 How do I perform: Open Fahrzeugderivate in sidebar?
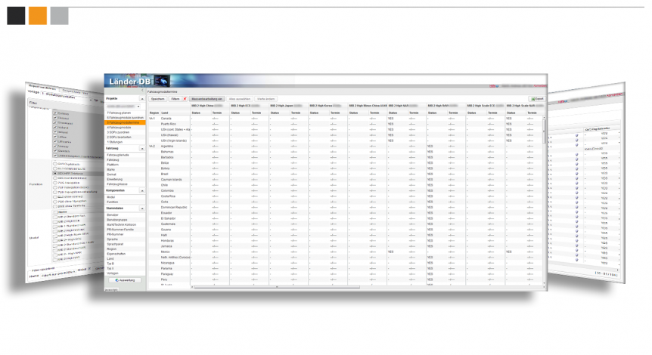click(x=118, y=155)
